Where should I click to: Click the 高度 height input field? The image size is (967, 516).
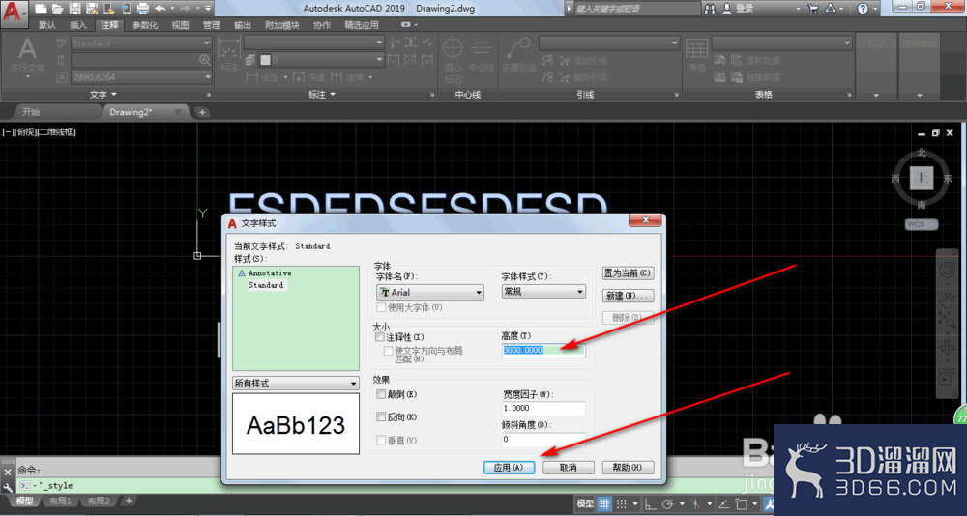coord(543,350)
